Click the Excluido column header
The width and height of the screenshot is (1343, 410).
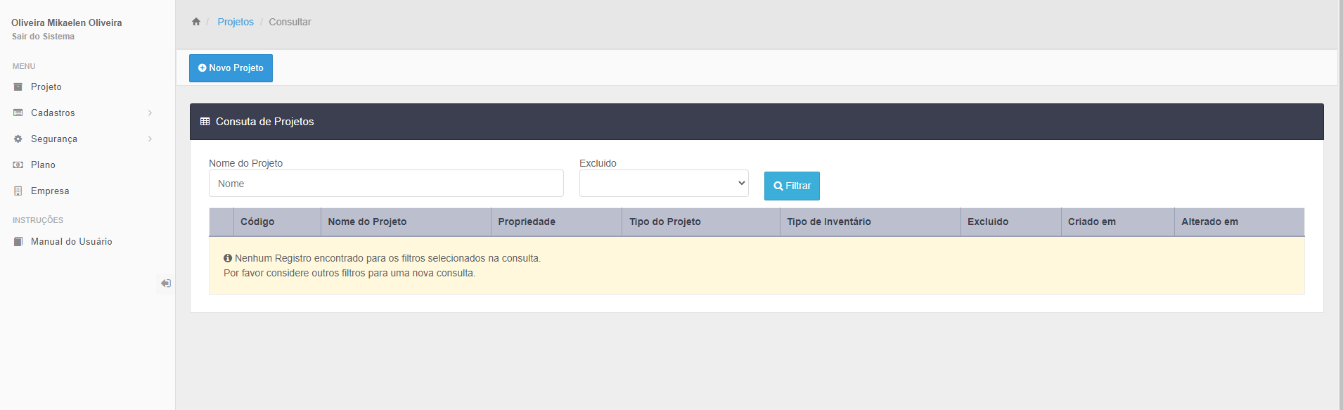(1011, 222)
